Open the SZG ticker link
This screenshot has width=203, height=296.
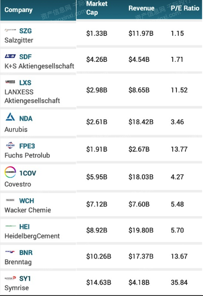click(x=26, y=31)
